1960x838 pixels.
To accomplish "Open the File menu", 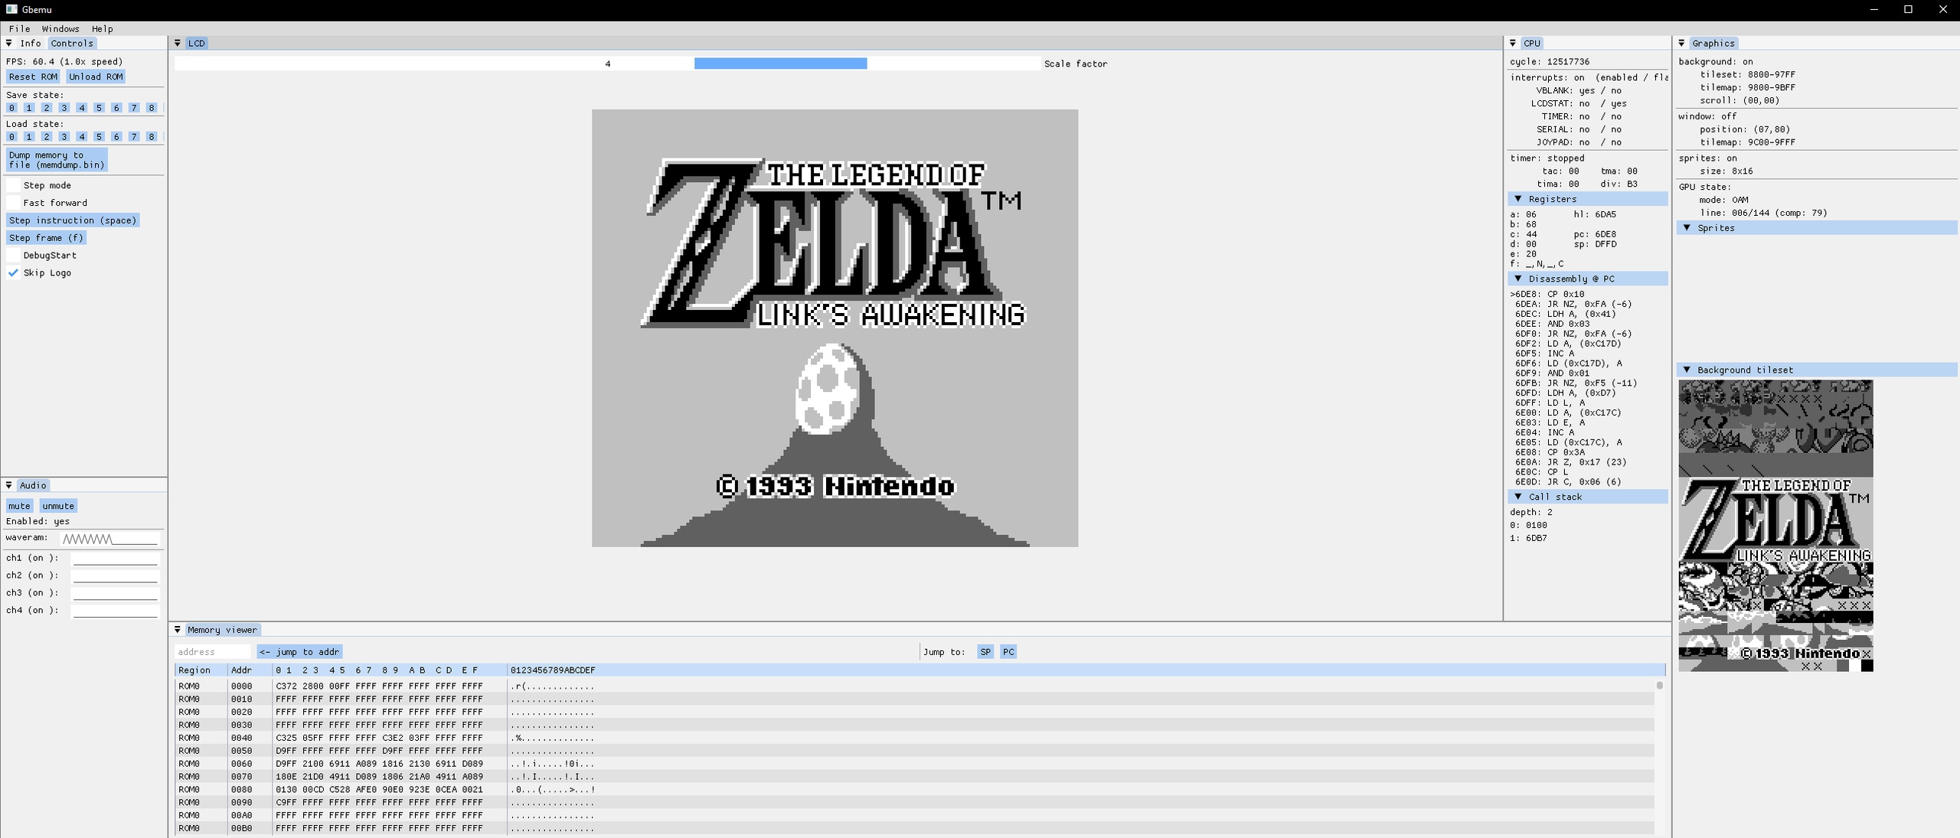I will (x=19, y=29).
